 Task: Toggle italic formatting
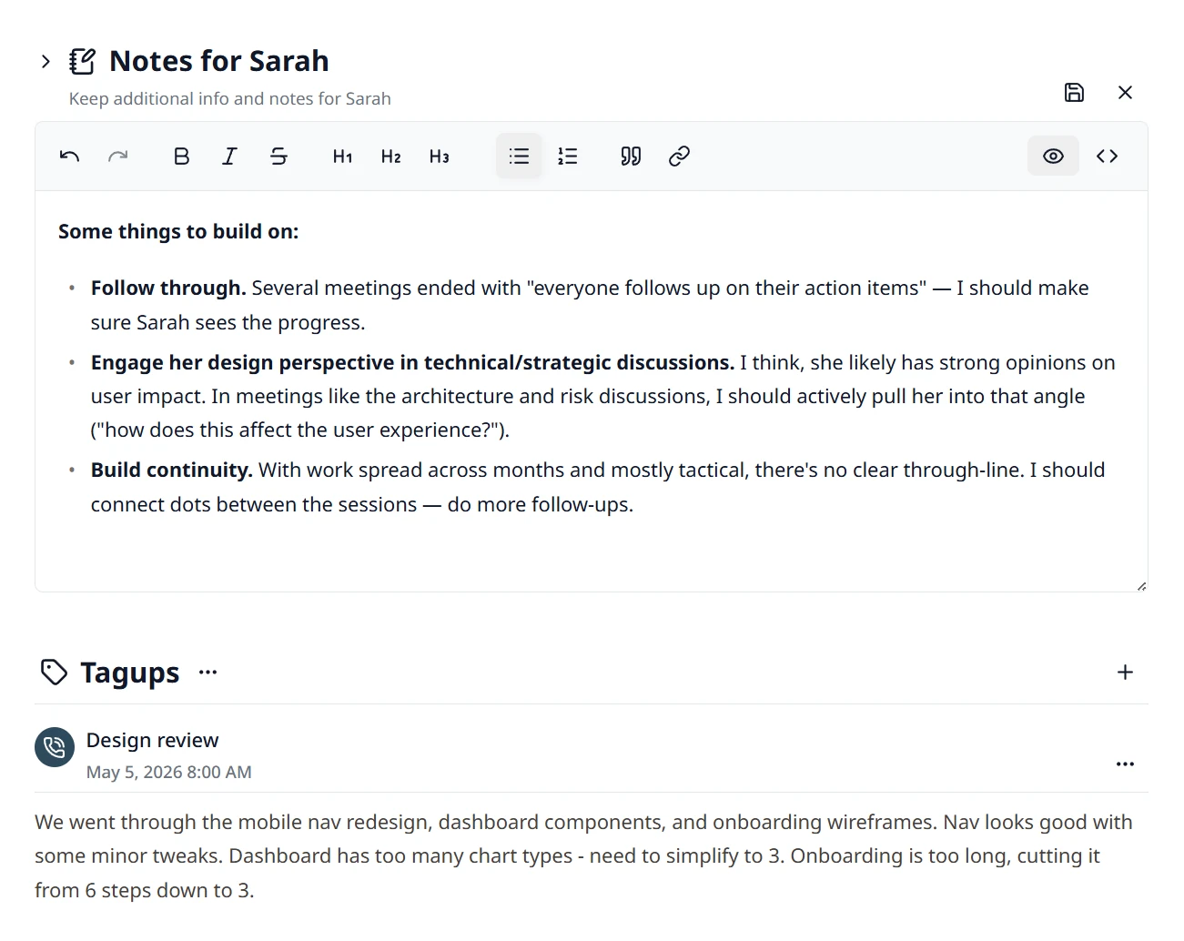230,157
